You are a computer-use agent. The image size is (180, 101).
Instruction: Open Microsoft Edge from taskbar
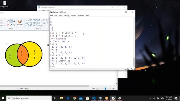(68, 98)
